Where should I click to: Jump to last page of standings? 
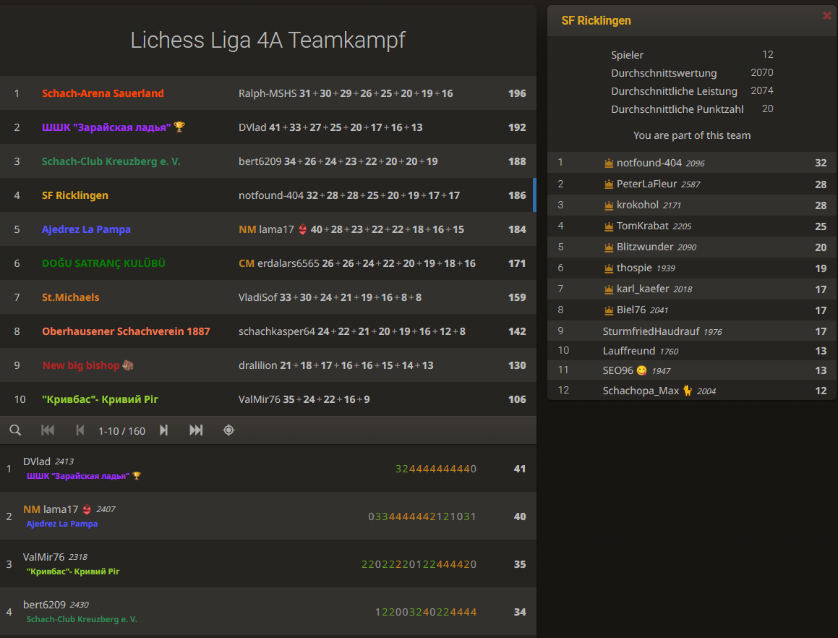196,430
